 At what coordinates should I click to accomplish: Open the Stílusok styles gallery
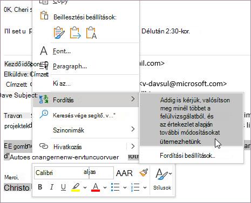pos(162,179)
